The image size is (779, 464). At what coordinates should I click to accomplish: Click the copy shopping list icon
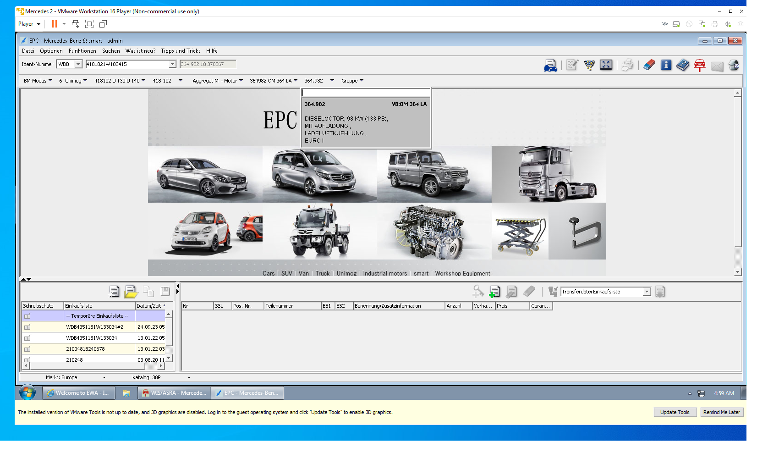coord(148,291)
